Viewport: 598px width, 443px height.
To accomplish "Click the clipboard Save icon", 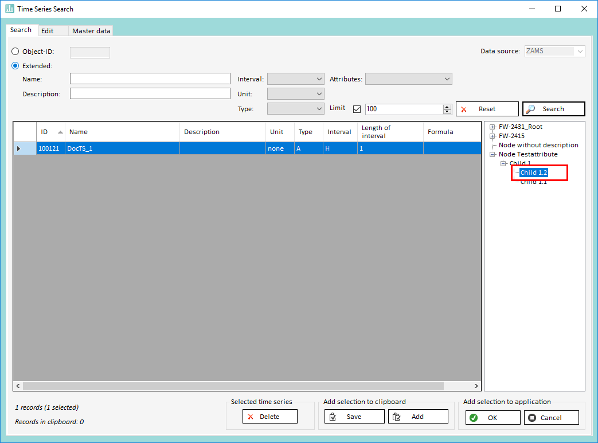I will pyautogui.click(x=333, y=417).
